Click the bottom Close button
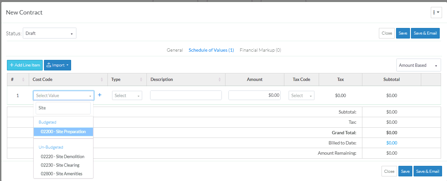This screenshot has width=447, height=181. pos(389,171)
